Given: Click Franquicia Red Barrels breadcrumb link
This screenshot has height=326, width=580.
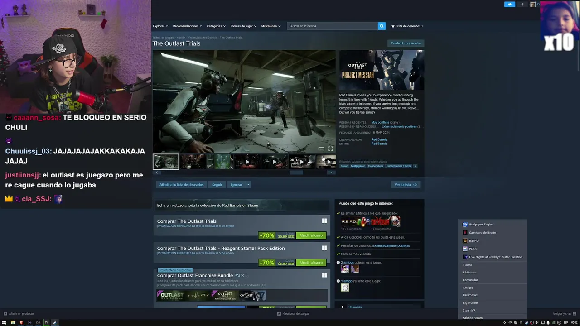Looking at the screenshot, I should click(x=203, y=38).
